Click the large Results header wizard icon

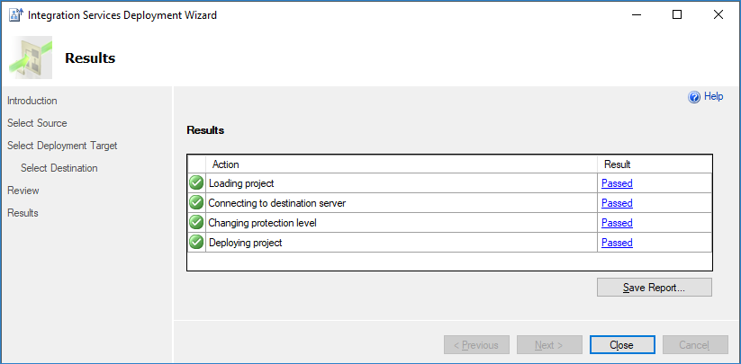[x=31, y=58]
